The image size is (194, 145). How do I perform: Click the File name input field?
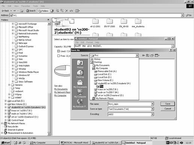pos(130,104)
